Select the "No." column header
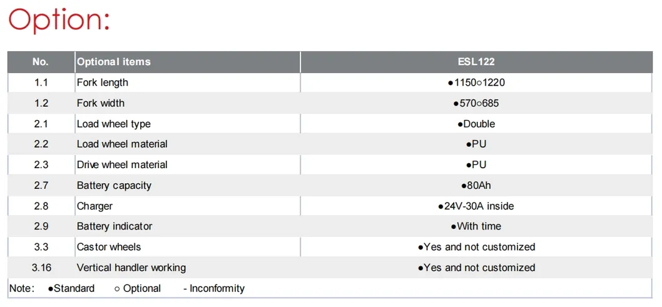 41,62
